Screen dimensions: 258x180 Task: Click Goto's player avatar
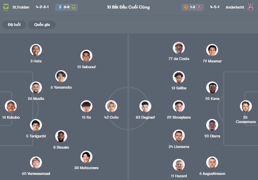tap(111, 106)
